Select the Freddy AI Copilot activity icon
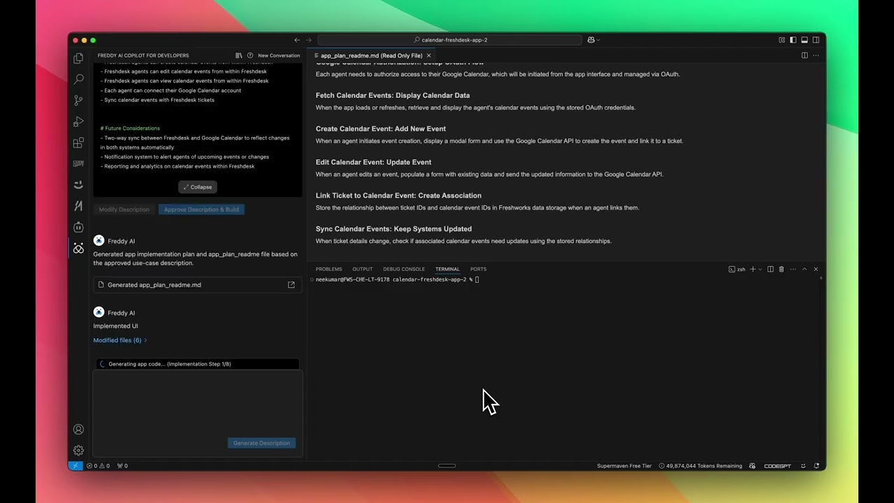The width and height of the screenshot is (894, 503). [78, 248]
